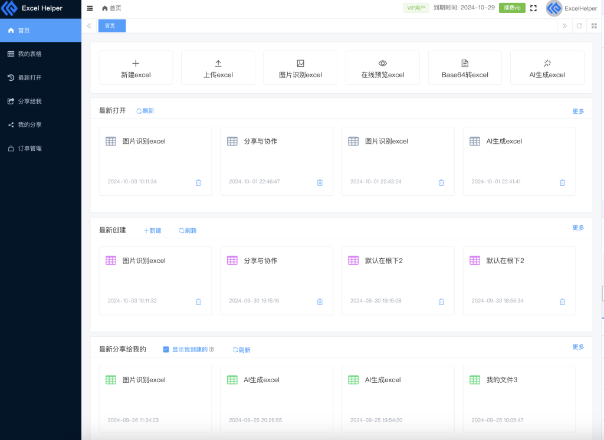Delete file dated 2024-10-01 22:43:24

(x=441, y=183)
